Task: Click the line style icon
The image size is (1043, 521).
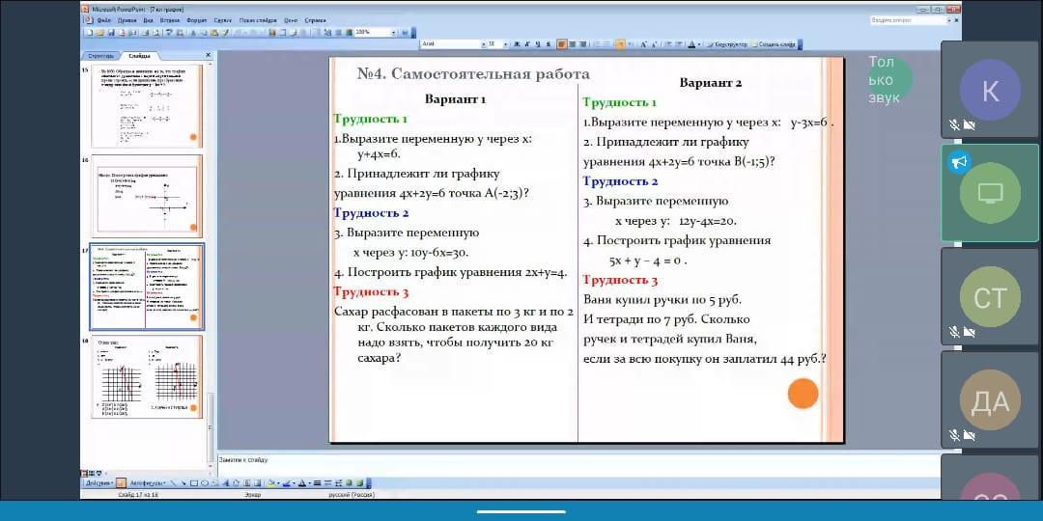Action: pyautogui.click(x=317, y=483)
